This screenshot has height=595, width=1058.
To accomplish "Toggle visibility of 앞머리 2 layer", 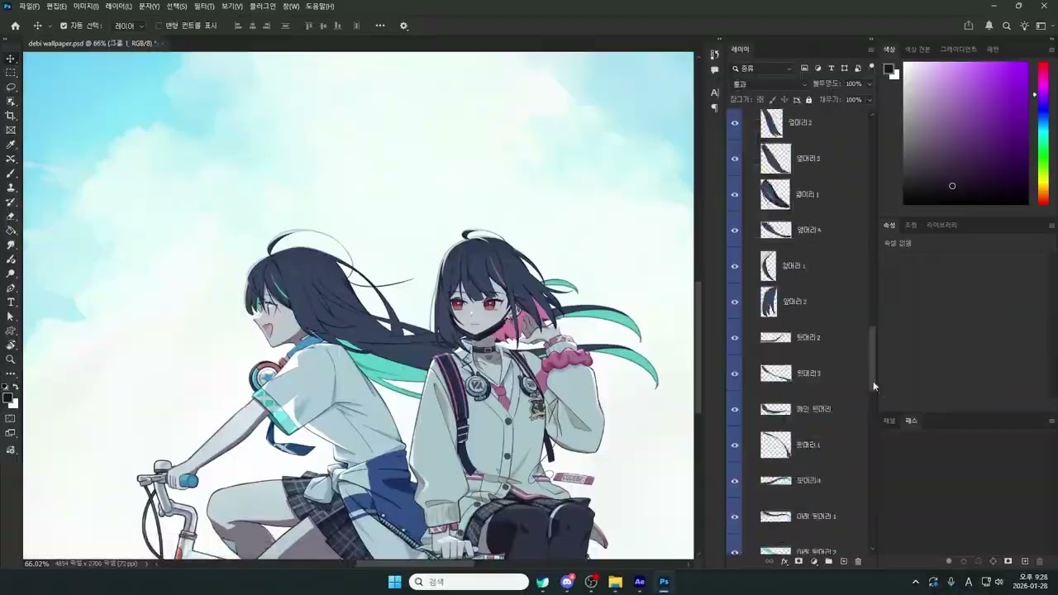I will pos(734,302).
